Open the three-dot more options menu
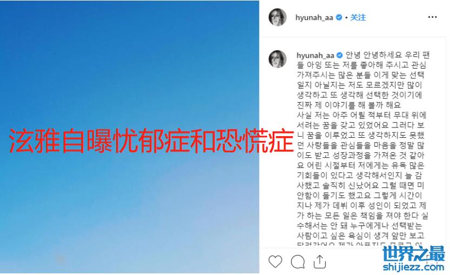450x275 pixels. click(432, 17)
